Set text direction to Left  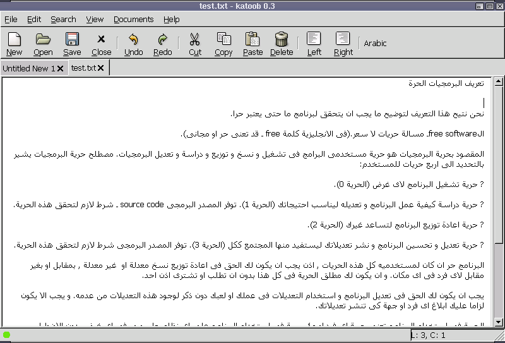(314, 44)
